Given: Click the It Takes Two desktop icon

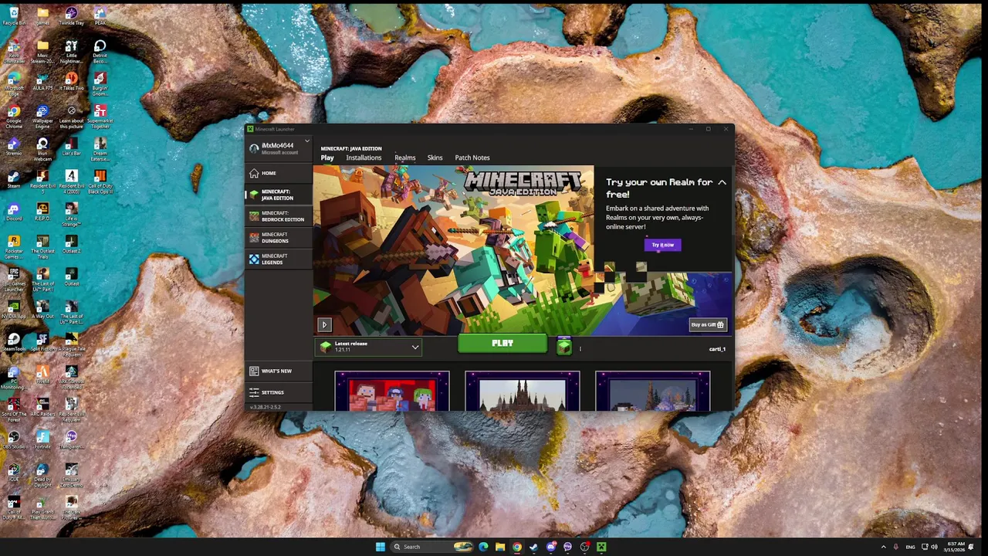Looking at the screenshot, I should click(71, 82).
